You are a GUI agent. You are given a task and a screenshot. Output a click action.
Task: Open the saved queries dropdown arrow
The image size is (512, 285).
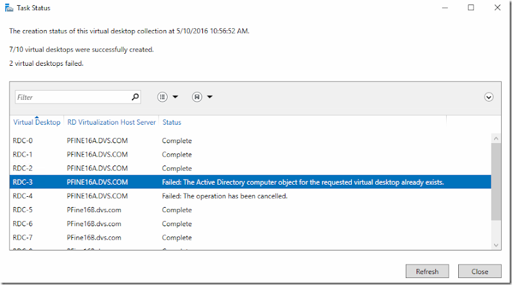point(210,97)
